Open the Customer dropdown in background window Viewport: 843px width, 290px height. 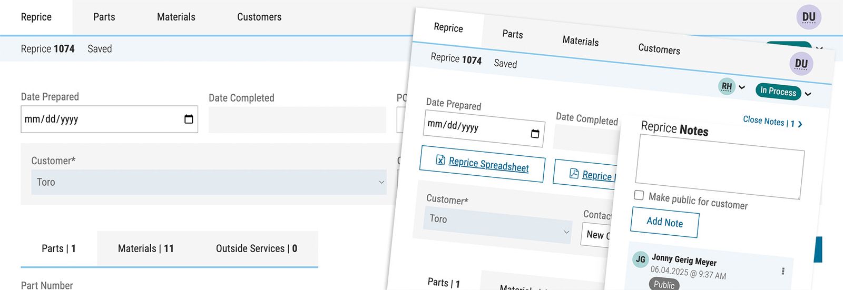[209, 182]
